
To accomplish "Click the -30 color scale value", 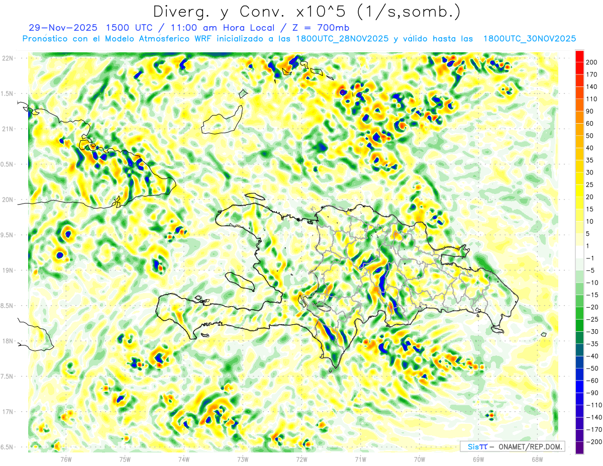I will 592,332.
